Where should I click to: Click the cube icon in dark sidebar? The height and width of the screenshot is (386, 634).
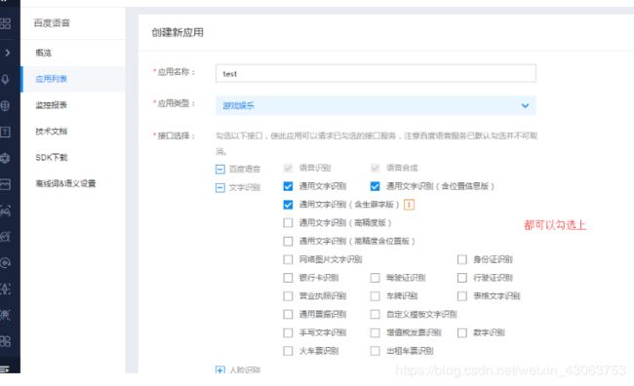click(x=5, y=158)
